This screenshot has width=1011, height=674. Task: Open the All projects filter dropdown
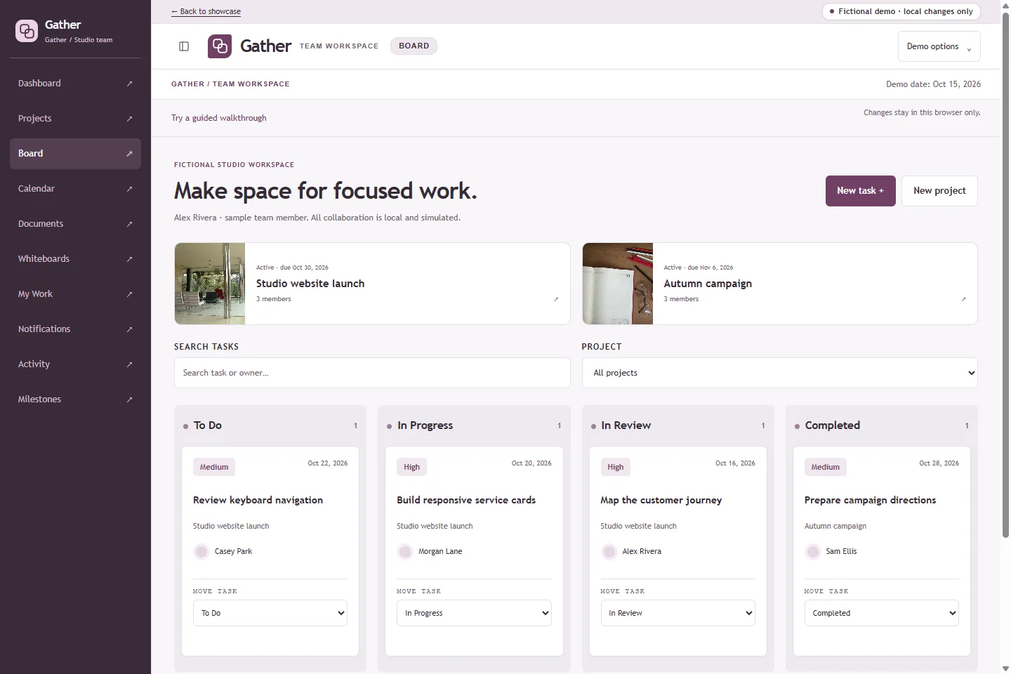780,373
